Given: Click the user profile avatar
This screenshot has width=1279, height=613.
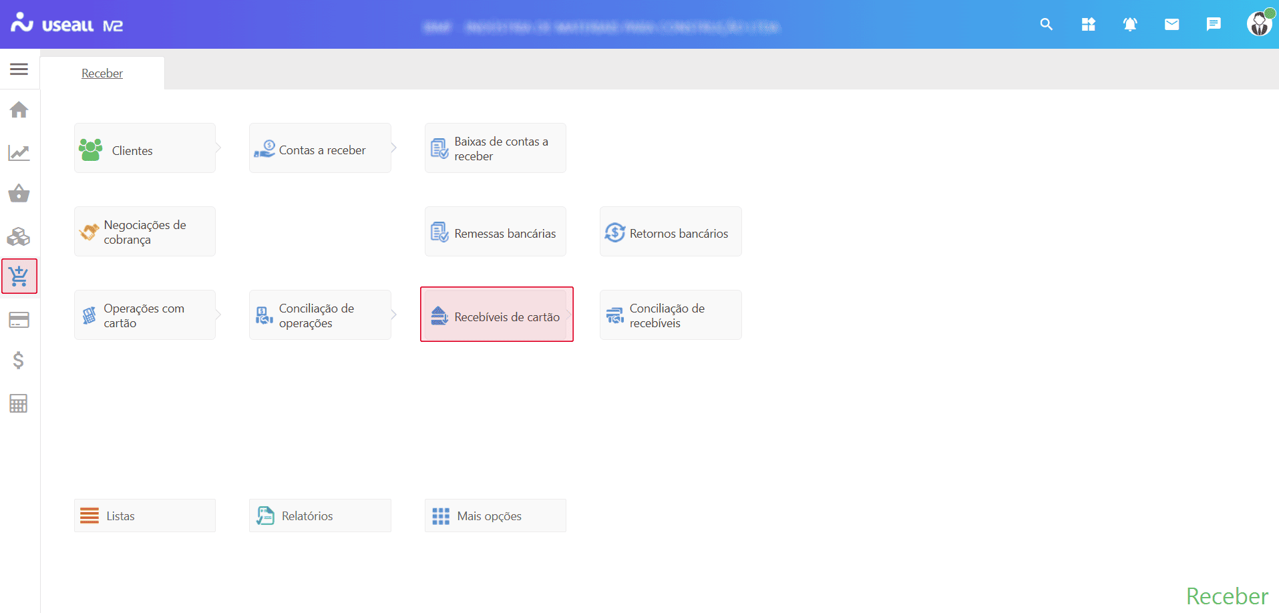Looking at the screenshot, I should pos(1259,24).
